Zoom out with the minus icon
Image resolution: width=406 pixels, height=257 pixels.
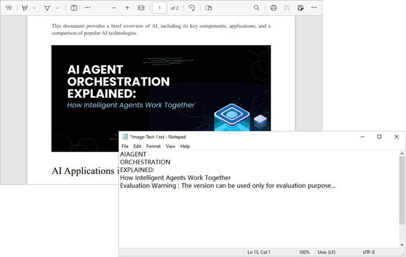pyautogui.click(x=114, y=8)
